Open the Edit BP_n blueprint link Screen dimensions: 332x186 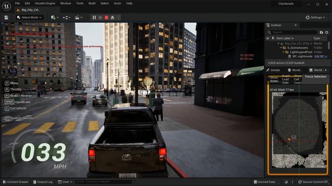pos(321,56)
